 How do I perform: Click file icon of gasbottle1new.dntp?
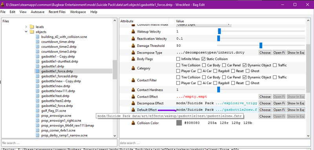click(37, 86)
